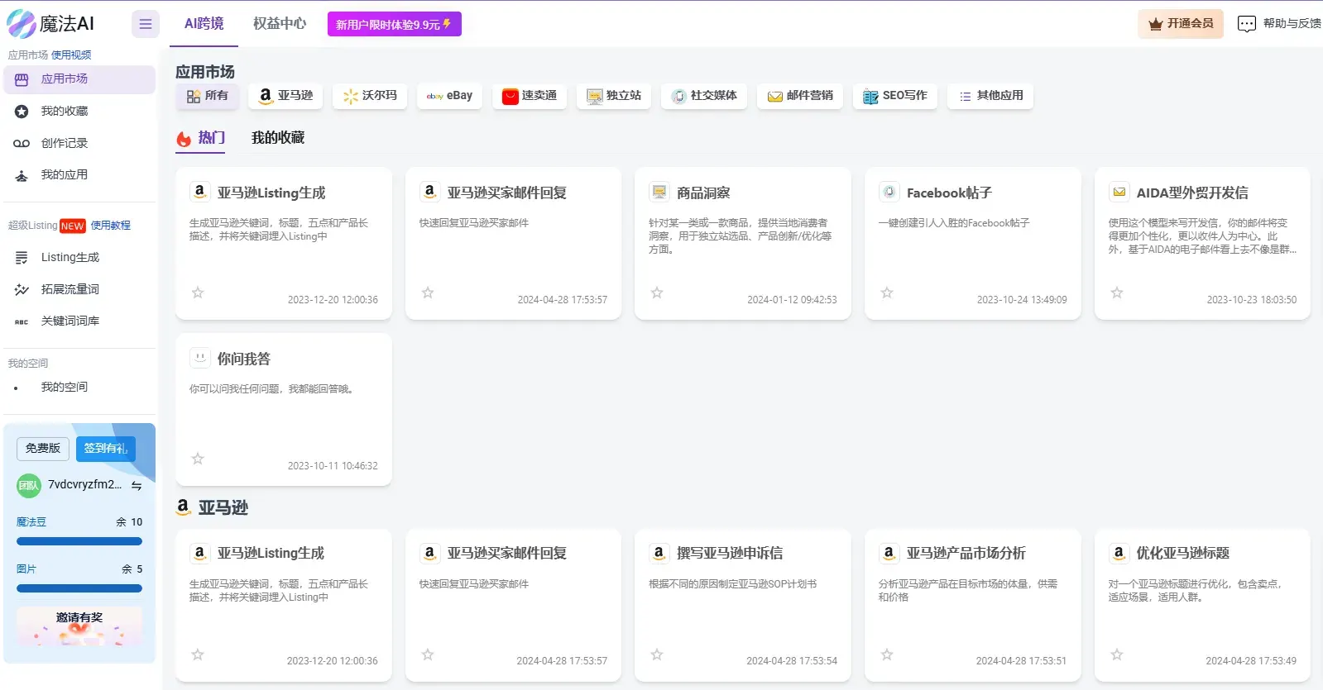Viewport: 1323px width, 690px height.
Task: Switch to 权益中心 tab
Action: point(280,23)
